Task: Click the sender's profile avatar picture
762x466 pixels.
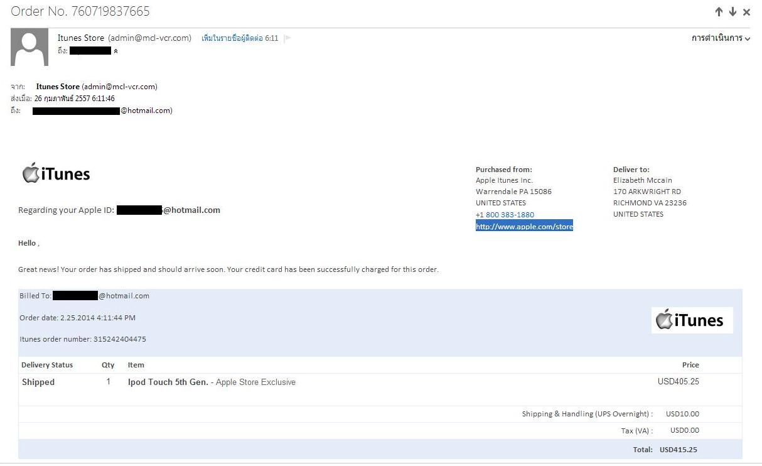Action: (30, 47)
